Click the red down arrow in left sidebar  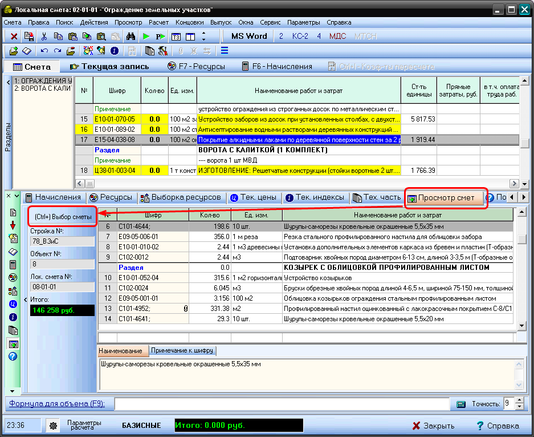[13, 225]
